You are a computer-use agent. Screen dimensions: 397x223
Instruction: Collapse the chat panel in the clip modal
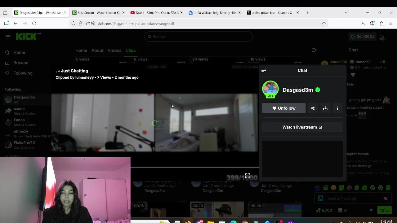(x=264, y=71)
